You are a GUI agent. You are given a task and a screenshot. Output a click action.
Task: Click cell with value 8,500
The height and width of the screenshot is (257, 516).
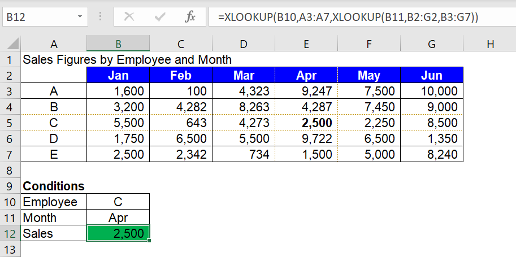tap(432, 123)
